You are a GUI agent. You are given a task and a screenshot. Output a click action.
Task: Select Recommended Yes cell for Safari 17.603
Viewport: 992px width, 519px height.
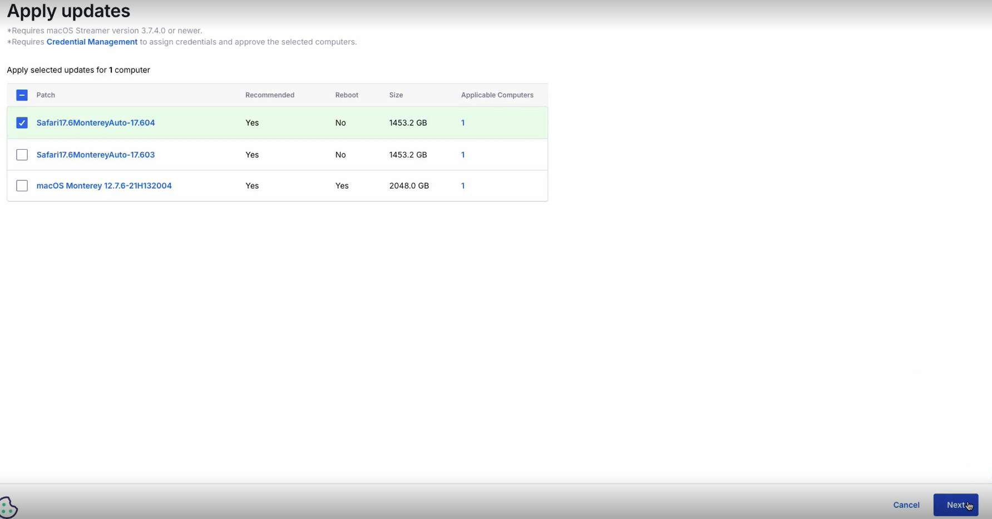pos(252,155)
